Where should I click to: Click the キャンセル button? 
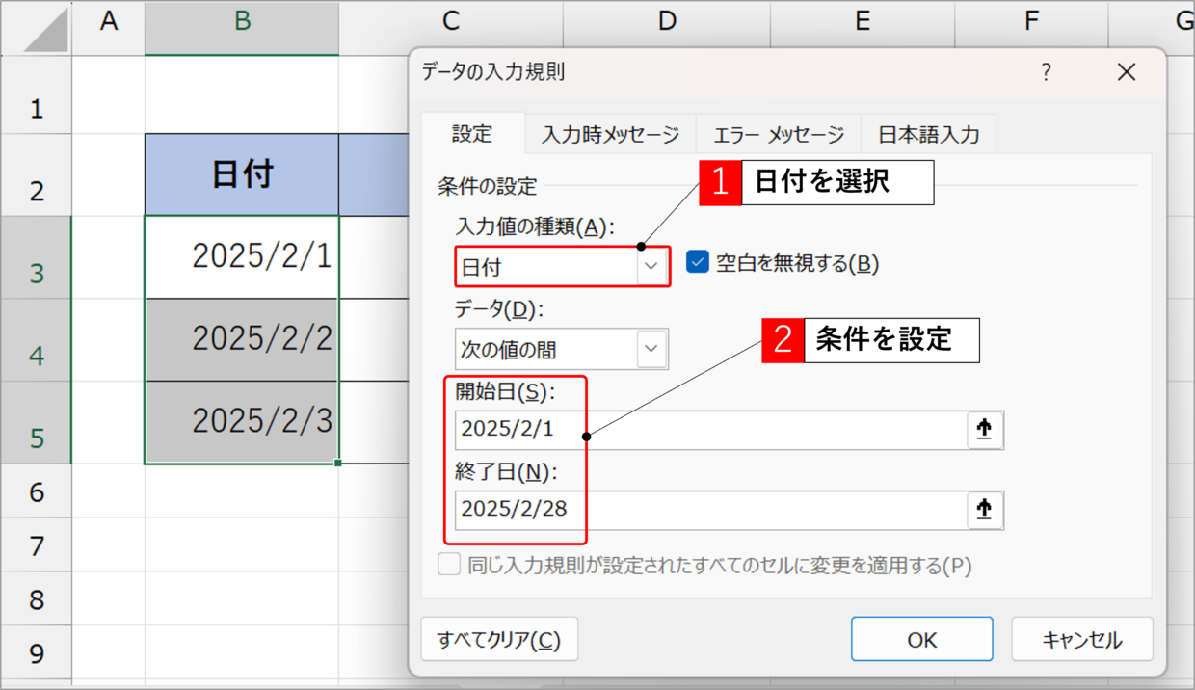(x=1081, y=640)
